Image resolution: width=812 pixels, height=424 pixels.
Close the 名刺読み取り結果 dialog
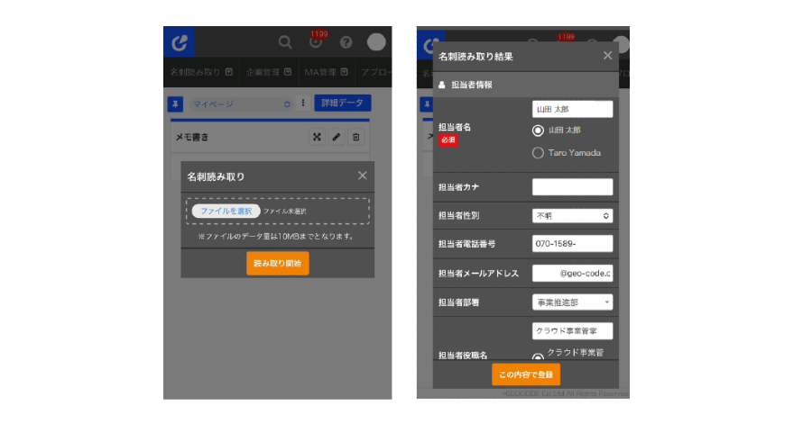tap(607, 56)
